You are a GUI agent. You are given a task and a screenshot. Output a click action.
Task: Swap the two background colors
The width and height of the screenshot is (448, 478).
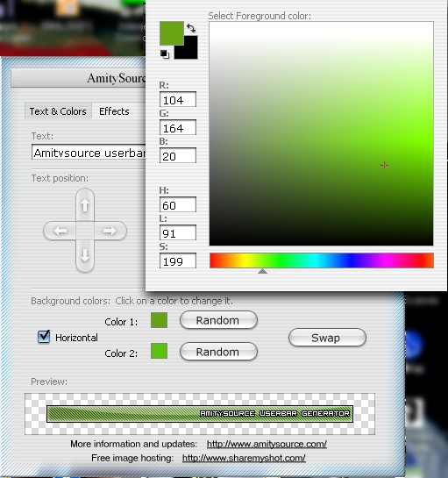tap(327, 338)
